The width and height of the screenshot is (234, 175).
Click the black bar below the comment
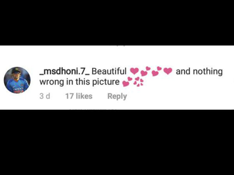[117, 142]
